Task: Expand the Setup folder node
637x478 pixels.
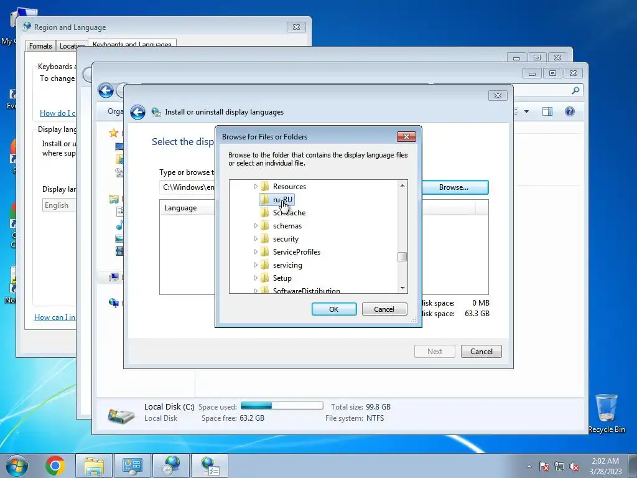Action: pyautogui.click(x=256, y=278)
